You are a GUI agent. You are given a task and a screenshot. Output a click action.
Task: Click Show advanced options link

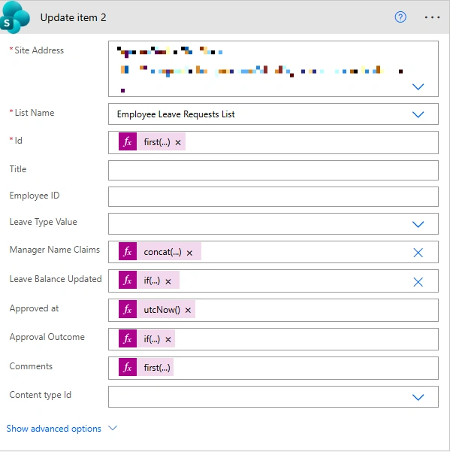click(54, 429)
